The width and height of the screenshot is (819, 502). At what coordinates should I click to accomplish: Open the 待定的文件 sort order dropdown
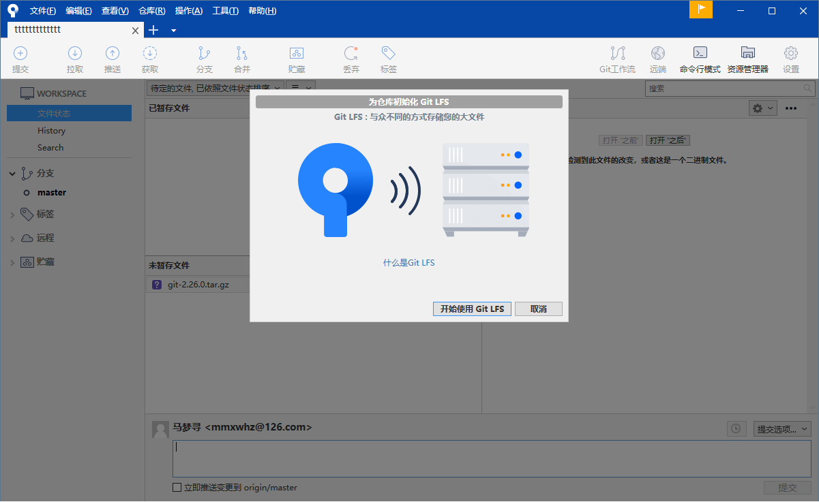point(215,88)
